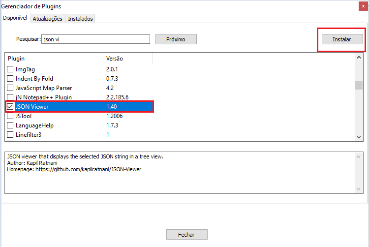Click description box scroll down arrow
Screen dimensions: 369x247
358,189
